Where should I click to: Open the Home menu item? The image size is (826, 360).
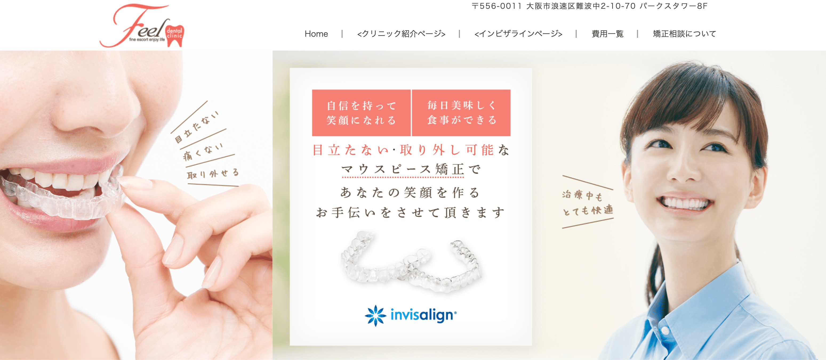pos(316,34)
